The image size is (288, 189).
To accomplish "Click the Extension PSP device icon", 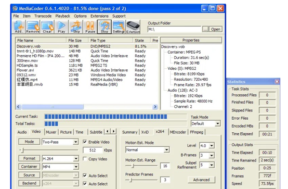I will tap(133, 27).
